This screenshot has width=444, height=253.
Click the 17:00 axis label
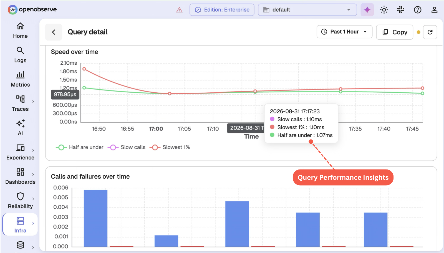[156, 129]
